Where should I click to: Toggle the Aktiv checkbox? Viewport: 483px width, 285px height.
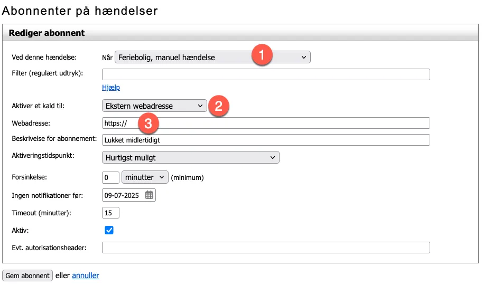(x=109, y=230)
